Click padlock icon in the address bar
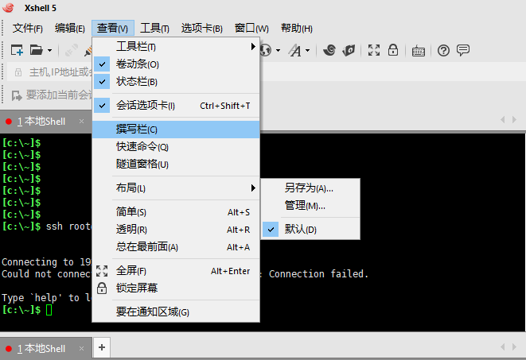Screen dimensions: 526x360 tap(18, 72)
